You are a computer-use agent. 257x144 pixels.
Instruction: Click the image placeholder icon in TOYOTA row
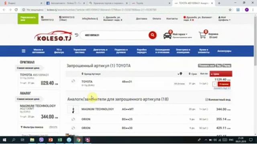pyautogui.click(x=73, y=81)
